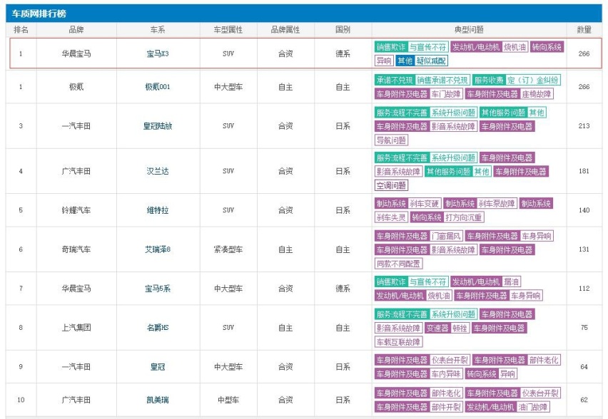
Task: Open the 艾瑞泽8 series link
Action: [158, 249]
